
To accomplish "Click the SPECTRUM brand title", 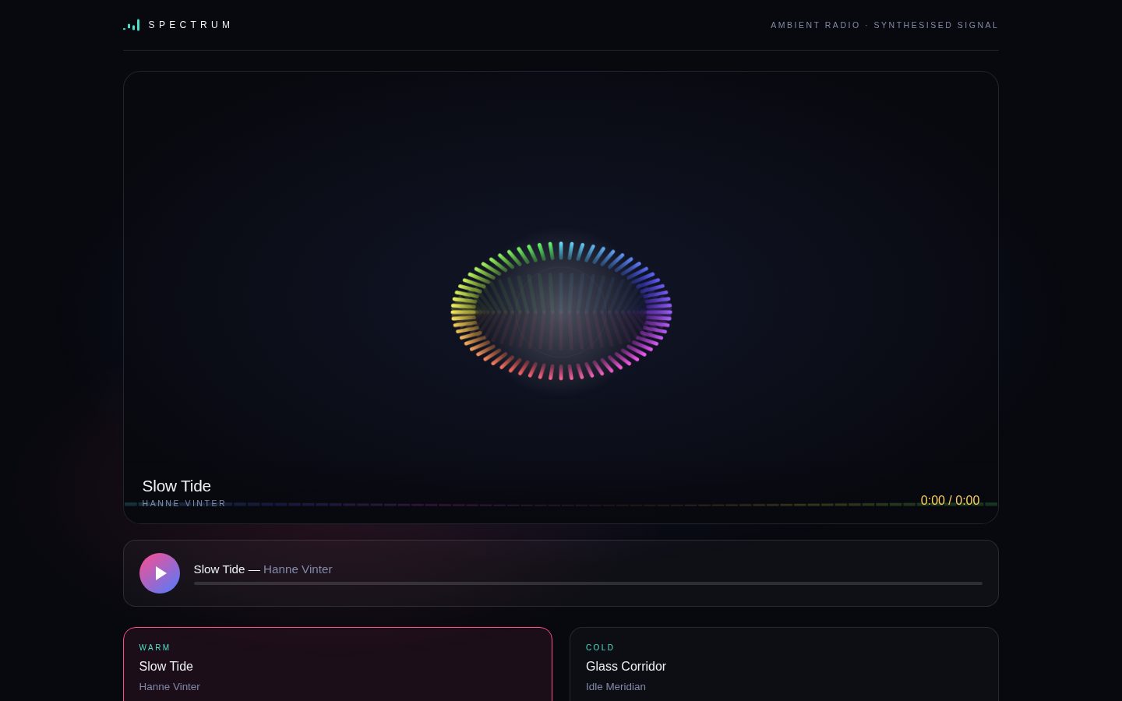I will click(x=190, y=25).
